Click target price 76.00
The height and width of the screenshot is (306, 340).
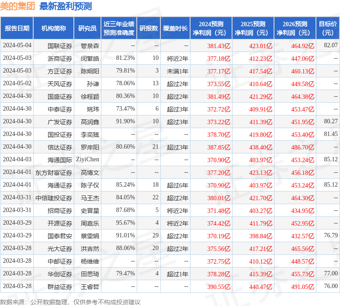pyautogui.click(x=331, y=286)
